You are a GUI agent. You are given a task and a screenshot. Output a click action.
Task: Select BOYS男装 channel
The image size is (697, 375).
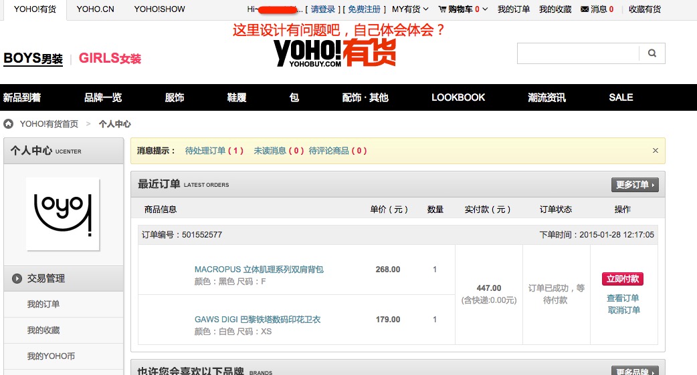point(33,59)
